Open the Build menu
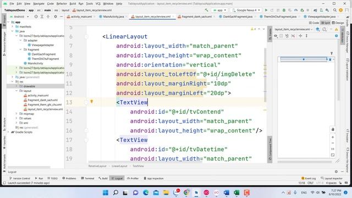The image size is (352, 198). [x=73, y=4]
